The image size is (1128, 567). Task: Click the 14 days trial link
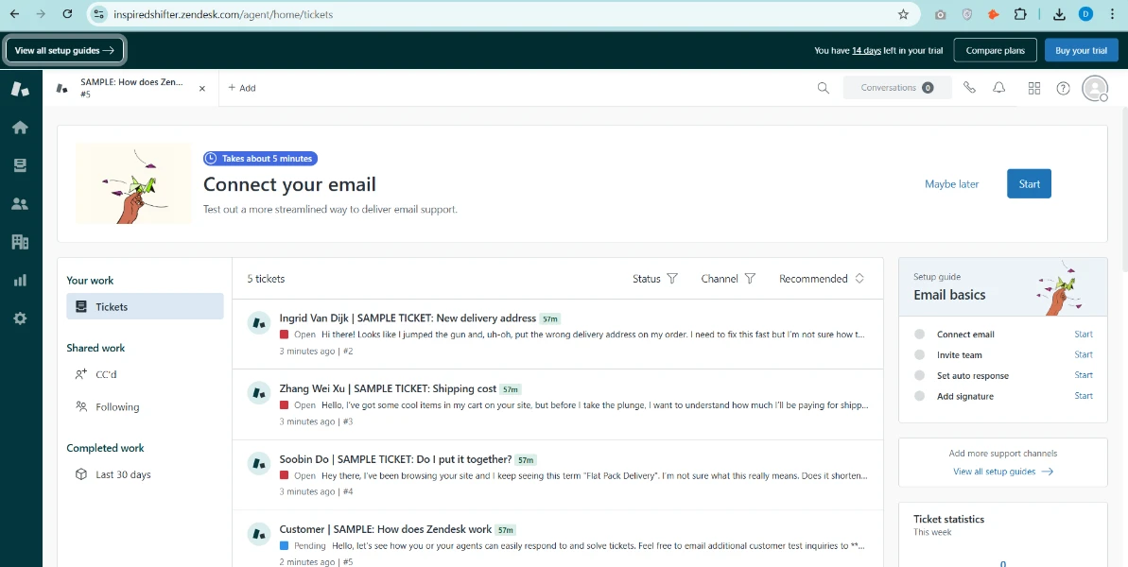pos(866,50)
